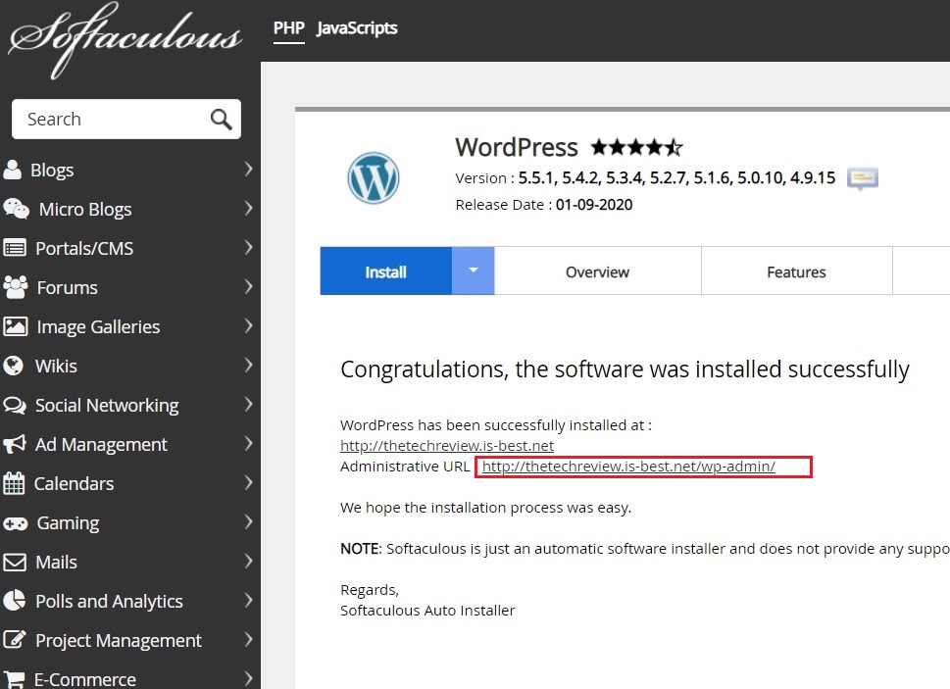
Task: Open the Social Networking category label
Action: 107,406
